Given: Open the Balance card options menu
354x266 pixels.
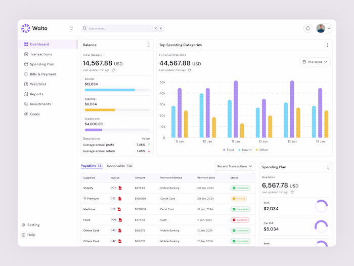Looking at the screenshot, I should pos(149,45).
